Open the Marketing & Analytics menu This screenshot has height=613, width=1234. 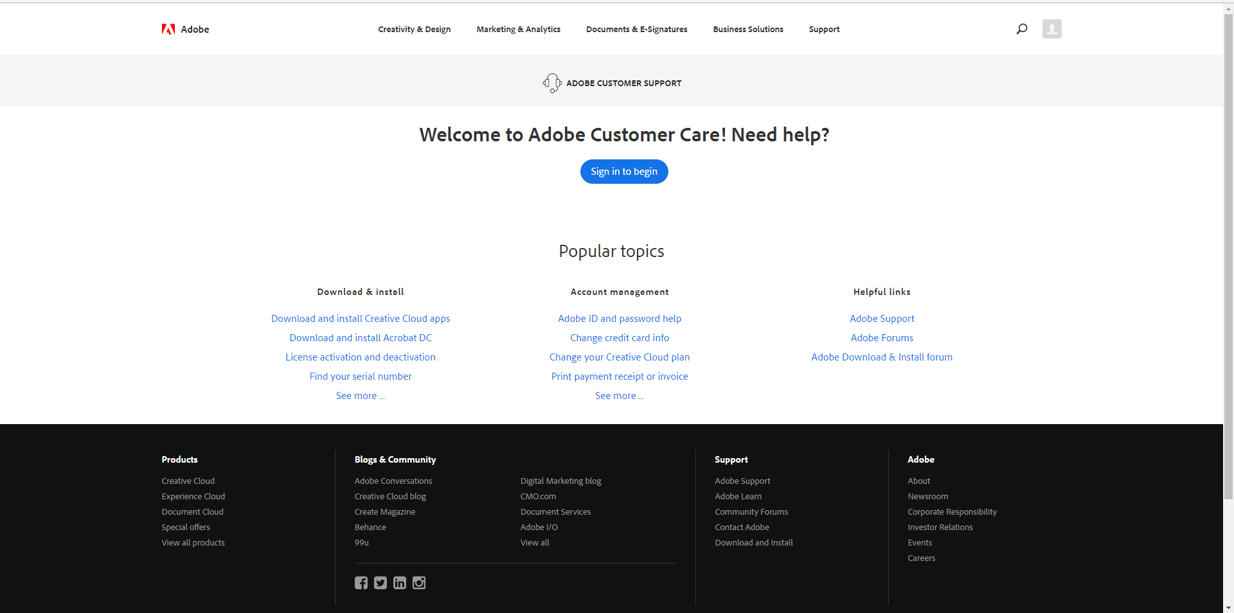pos(519,29)
